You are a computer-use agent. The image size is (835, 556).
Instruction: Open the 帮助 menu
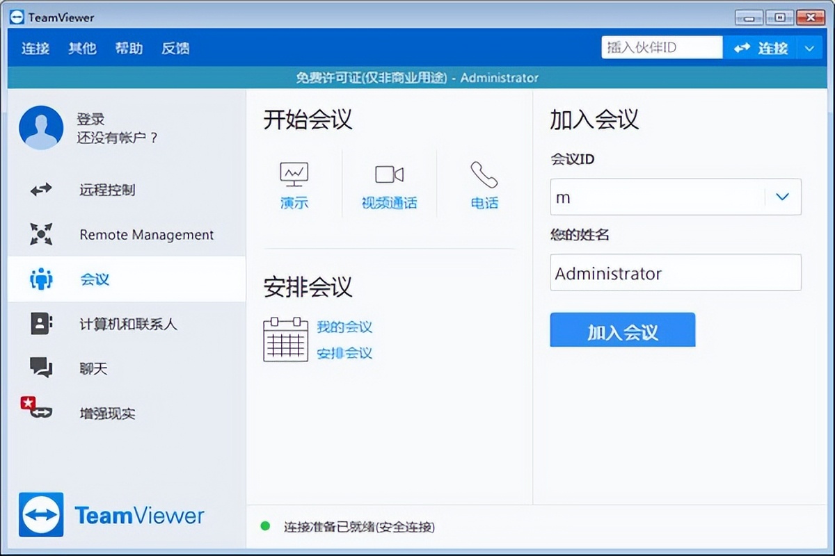click(128, 48)
